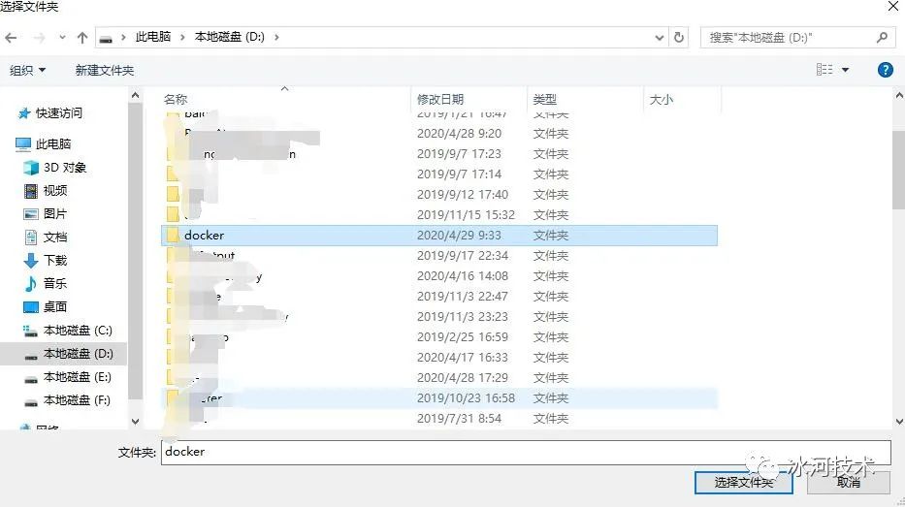Select the docker folder row
This screenshot has width=905, height=507.
pos(439,236)
